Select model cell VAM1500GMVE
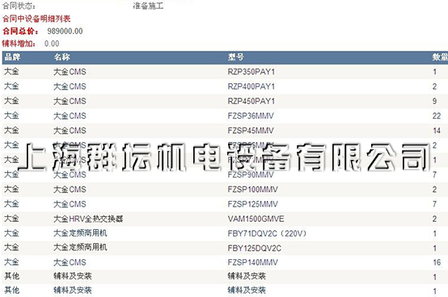 coord(256,219)
